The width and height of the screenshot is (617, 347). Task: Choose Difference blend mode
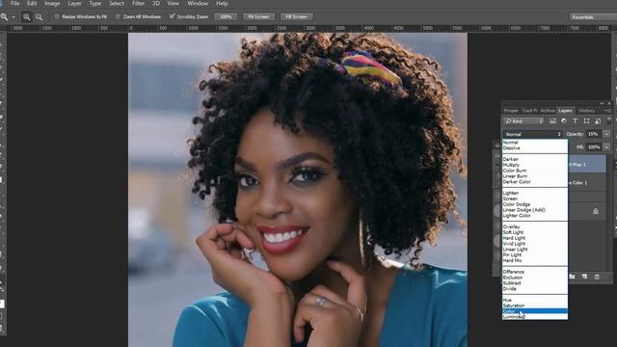(x=535, y=272)
